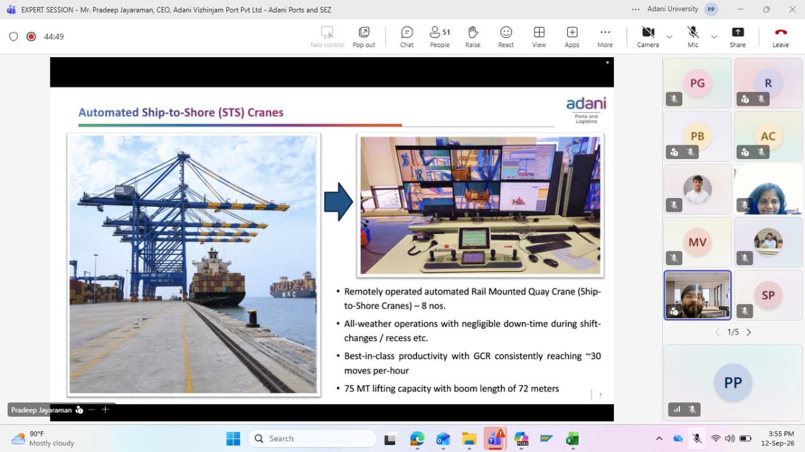Show the People participants list
The width and height of the screenshot is (805, 452).
click(x=440, y=36)
